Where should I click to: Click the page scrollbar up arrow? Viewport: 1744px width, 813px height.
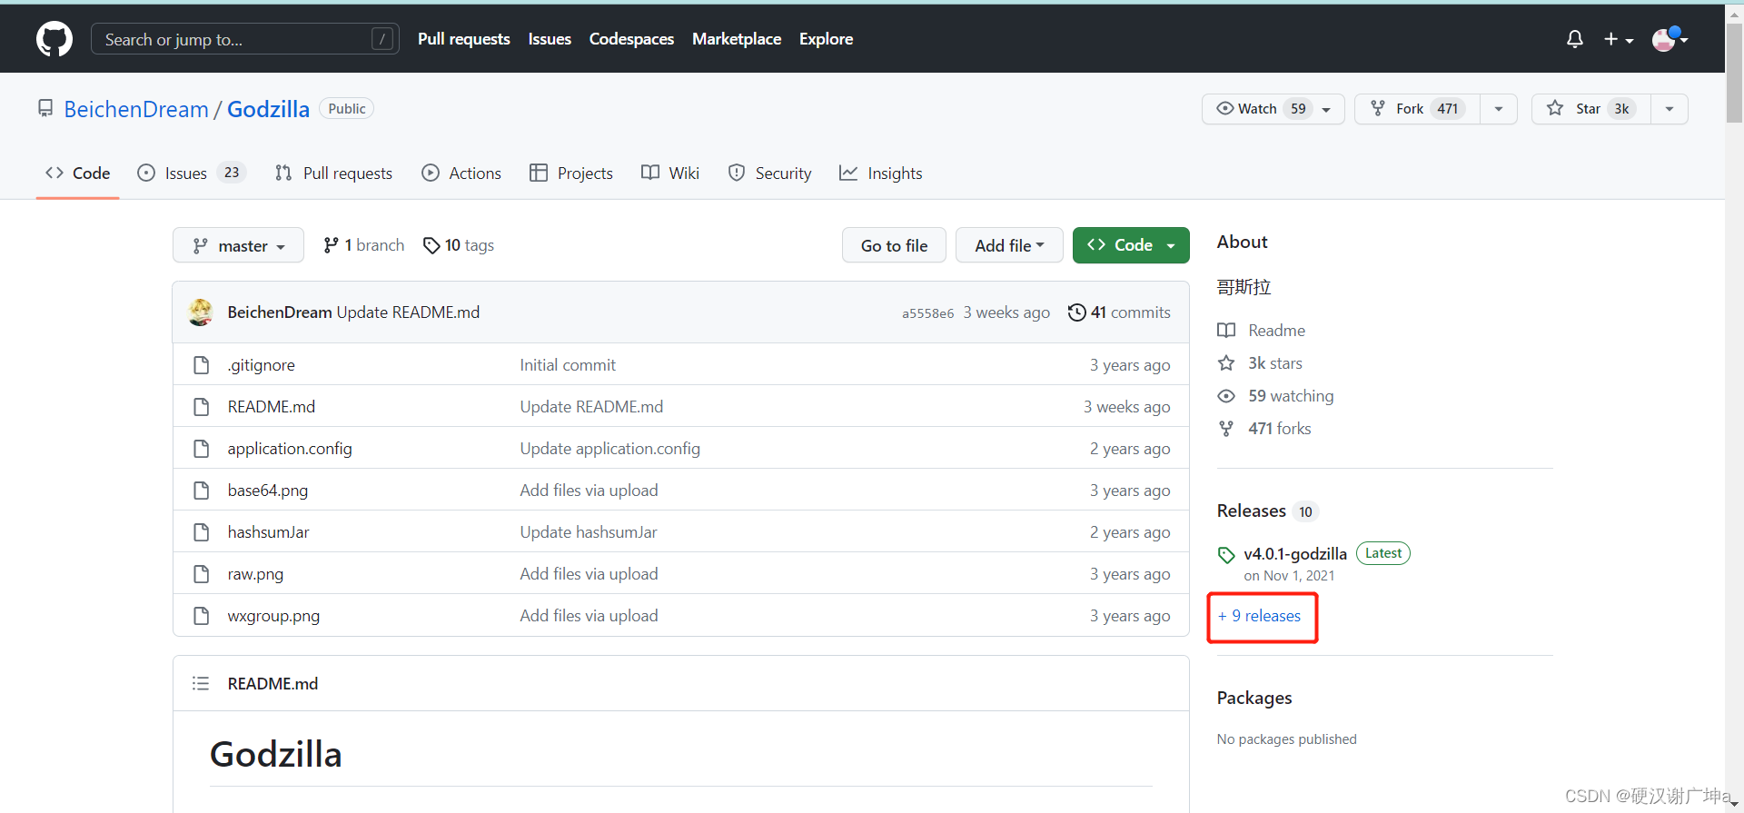(1735, 12)
